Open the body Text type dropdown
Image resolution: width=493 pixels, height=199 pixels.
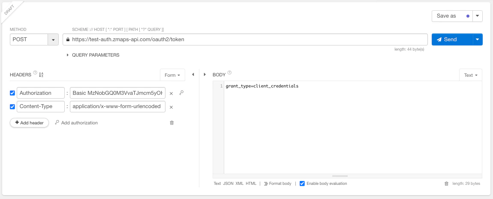point(471,75)
